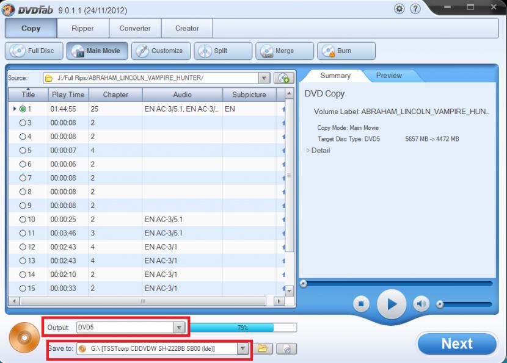Viewport: 507px width, 363px height.
Task: Browse output folder with folder icon
Action: tap(263, 348)
